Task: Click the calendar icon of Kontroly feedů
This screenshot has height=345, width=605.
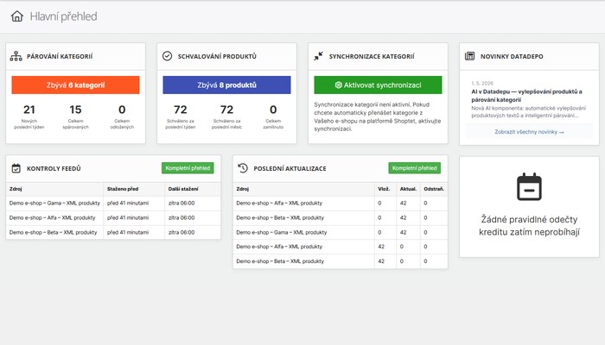Action: (x=16, y=168)
